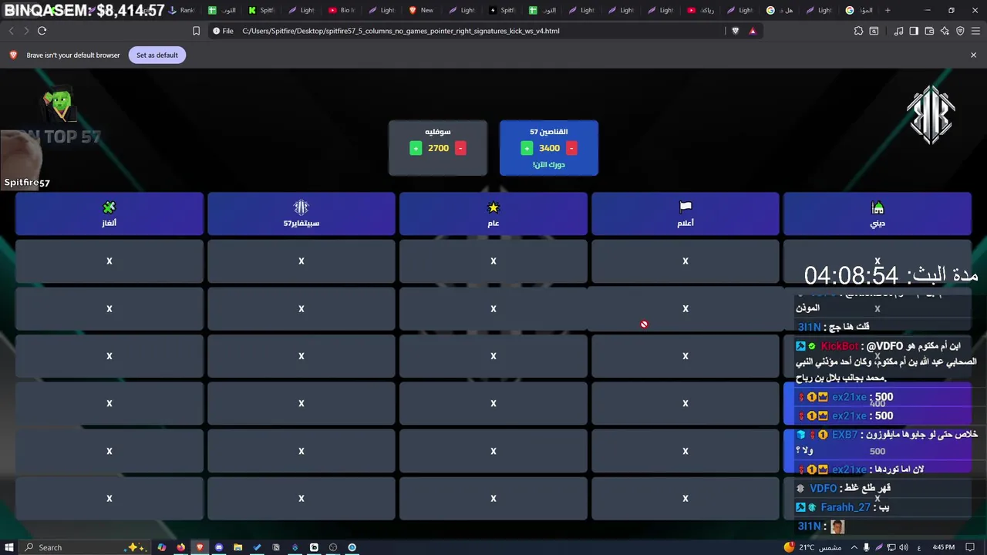Open the volume speaker tray icon
This screenshot has width=987, height=555.
[903, 547]
